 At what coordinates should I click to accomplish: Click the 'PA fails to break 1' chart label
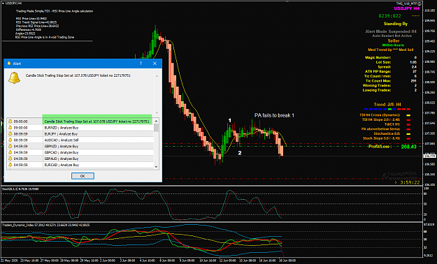274,115
